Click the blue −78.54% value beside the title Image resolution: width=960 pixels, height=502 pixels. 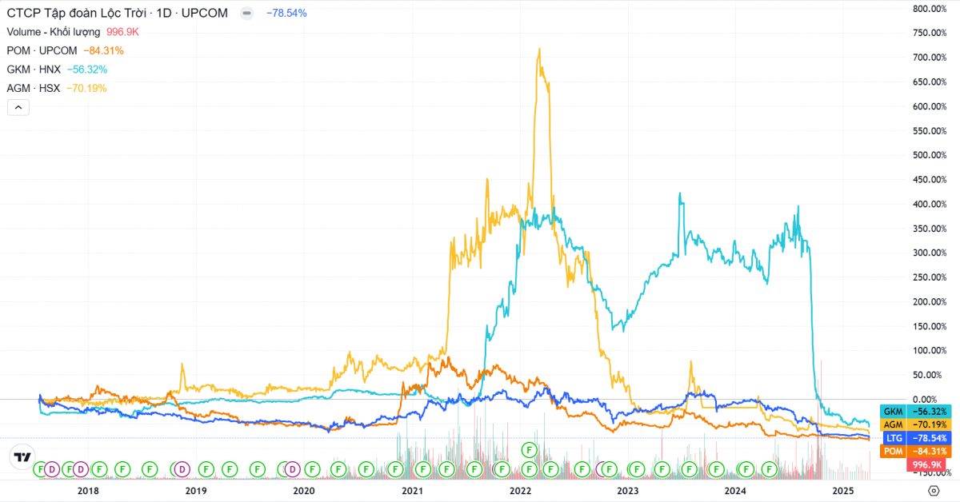click(286, 14)
